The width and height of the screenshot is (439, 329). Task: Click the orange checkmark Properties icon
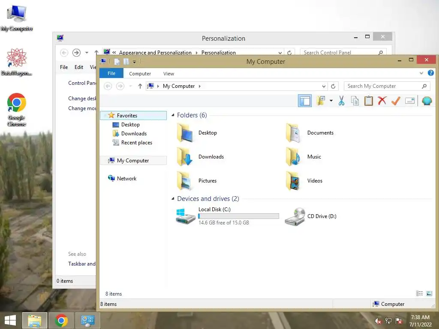point(396,100)
